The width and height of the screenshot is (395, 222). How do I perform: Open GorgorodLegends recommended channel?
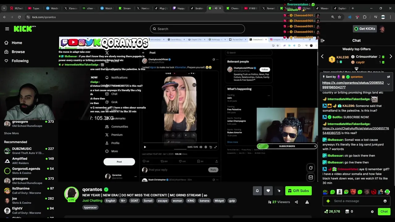pos(29,171)
